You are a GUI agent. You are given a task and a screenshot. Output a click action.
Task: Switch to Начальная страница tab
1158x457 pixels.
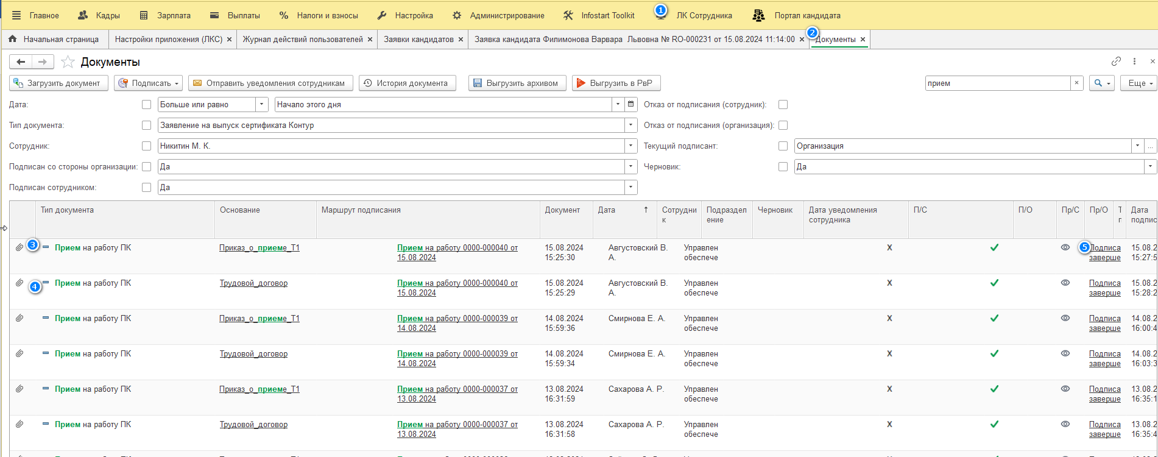(x=54, y=39)
